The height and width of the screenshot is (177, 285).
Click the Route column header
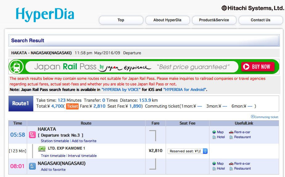point(86,123)
